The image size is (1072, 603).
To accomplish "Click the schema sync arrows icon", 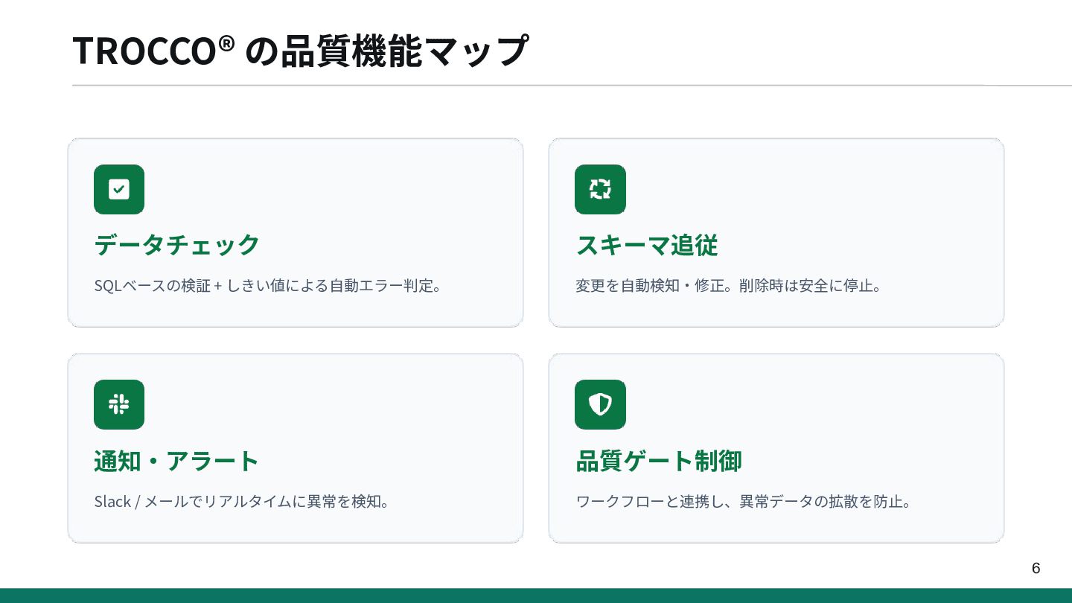I will pyautogui.click(x=600, y=189).
